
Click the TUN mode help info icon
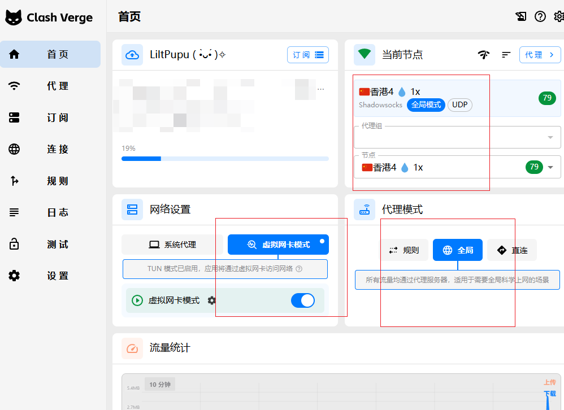299,269
